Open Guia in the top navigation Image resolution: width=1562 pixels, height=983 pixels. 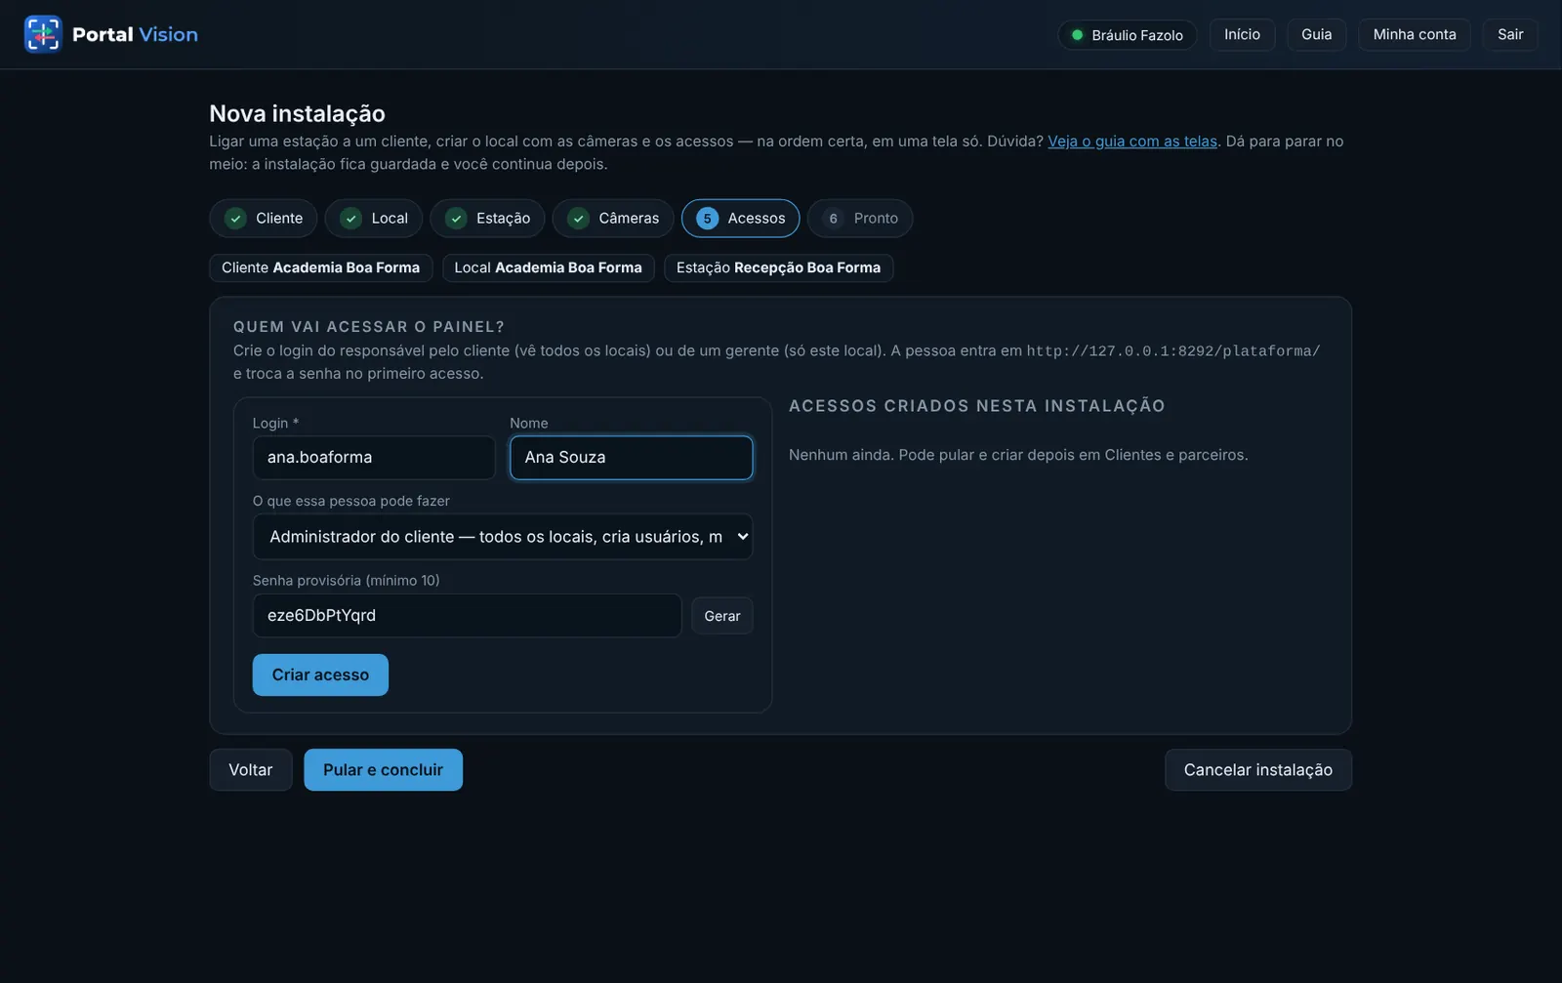click(x=1316, y=35)
